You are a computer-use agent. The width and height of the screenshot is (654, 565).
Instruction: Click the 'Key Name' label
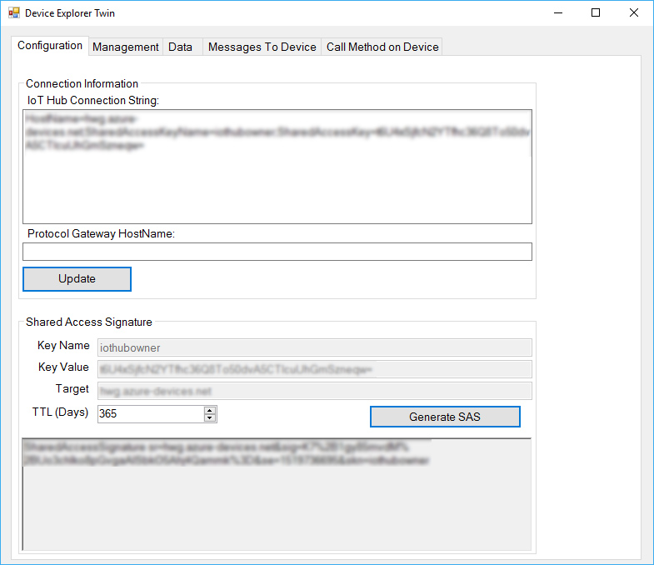tap(63, 346)
